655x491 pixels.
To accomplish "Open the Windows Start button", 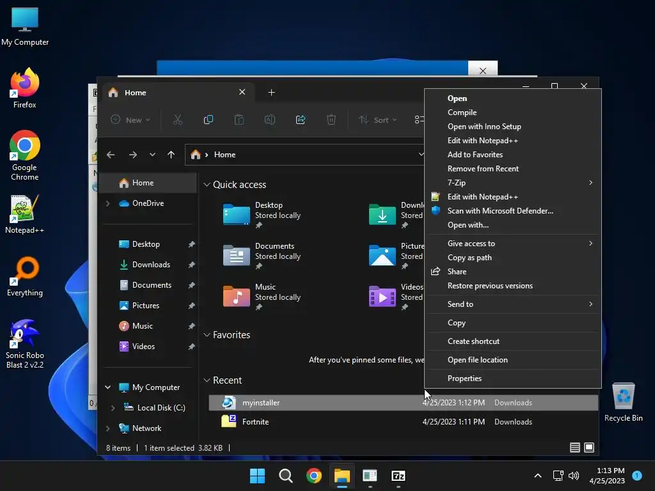I will (x=257, y=476).
